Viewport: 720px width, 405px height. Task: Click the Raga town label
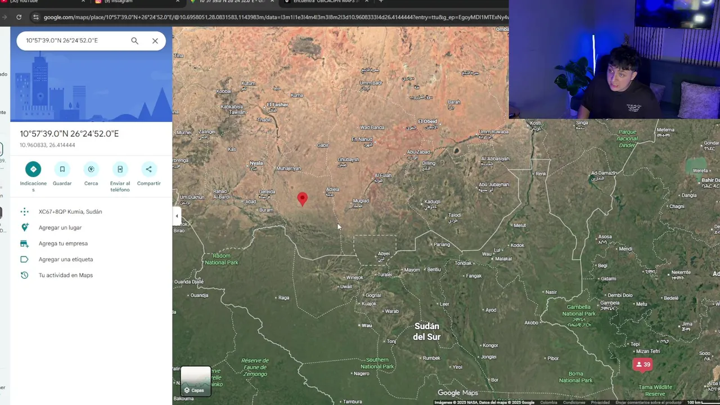(283, 298)
